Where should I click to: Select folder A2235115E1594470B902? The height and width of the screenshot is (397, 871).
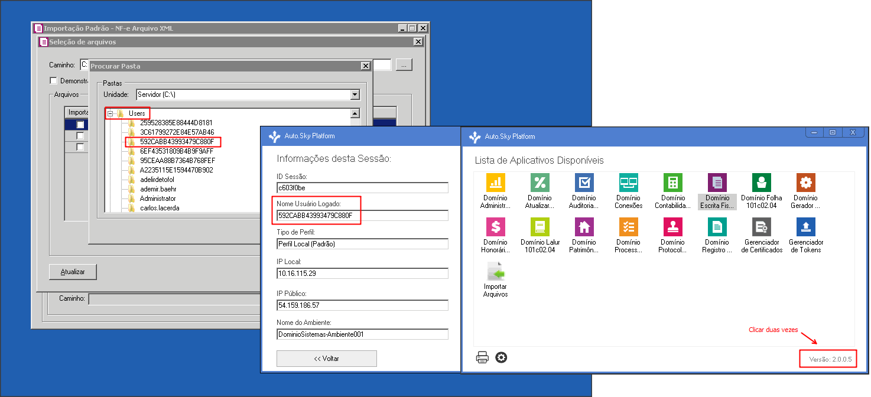(x=176, y=170)
